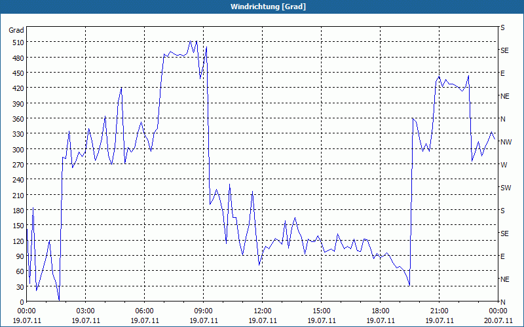
Task: Click the 360 y-axis value
Action: point(18,119)
